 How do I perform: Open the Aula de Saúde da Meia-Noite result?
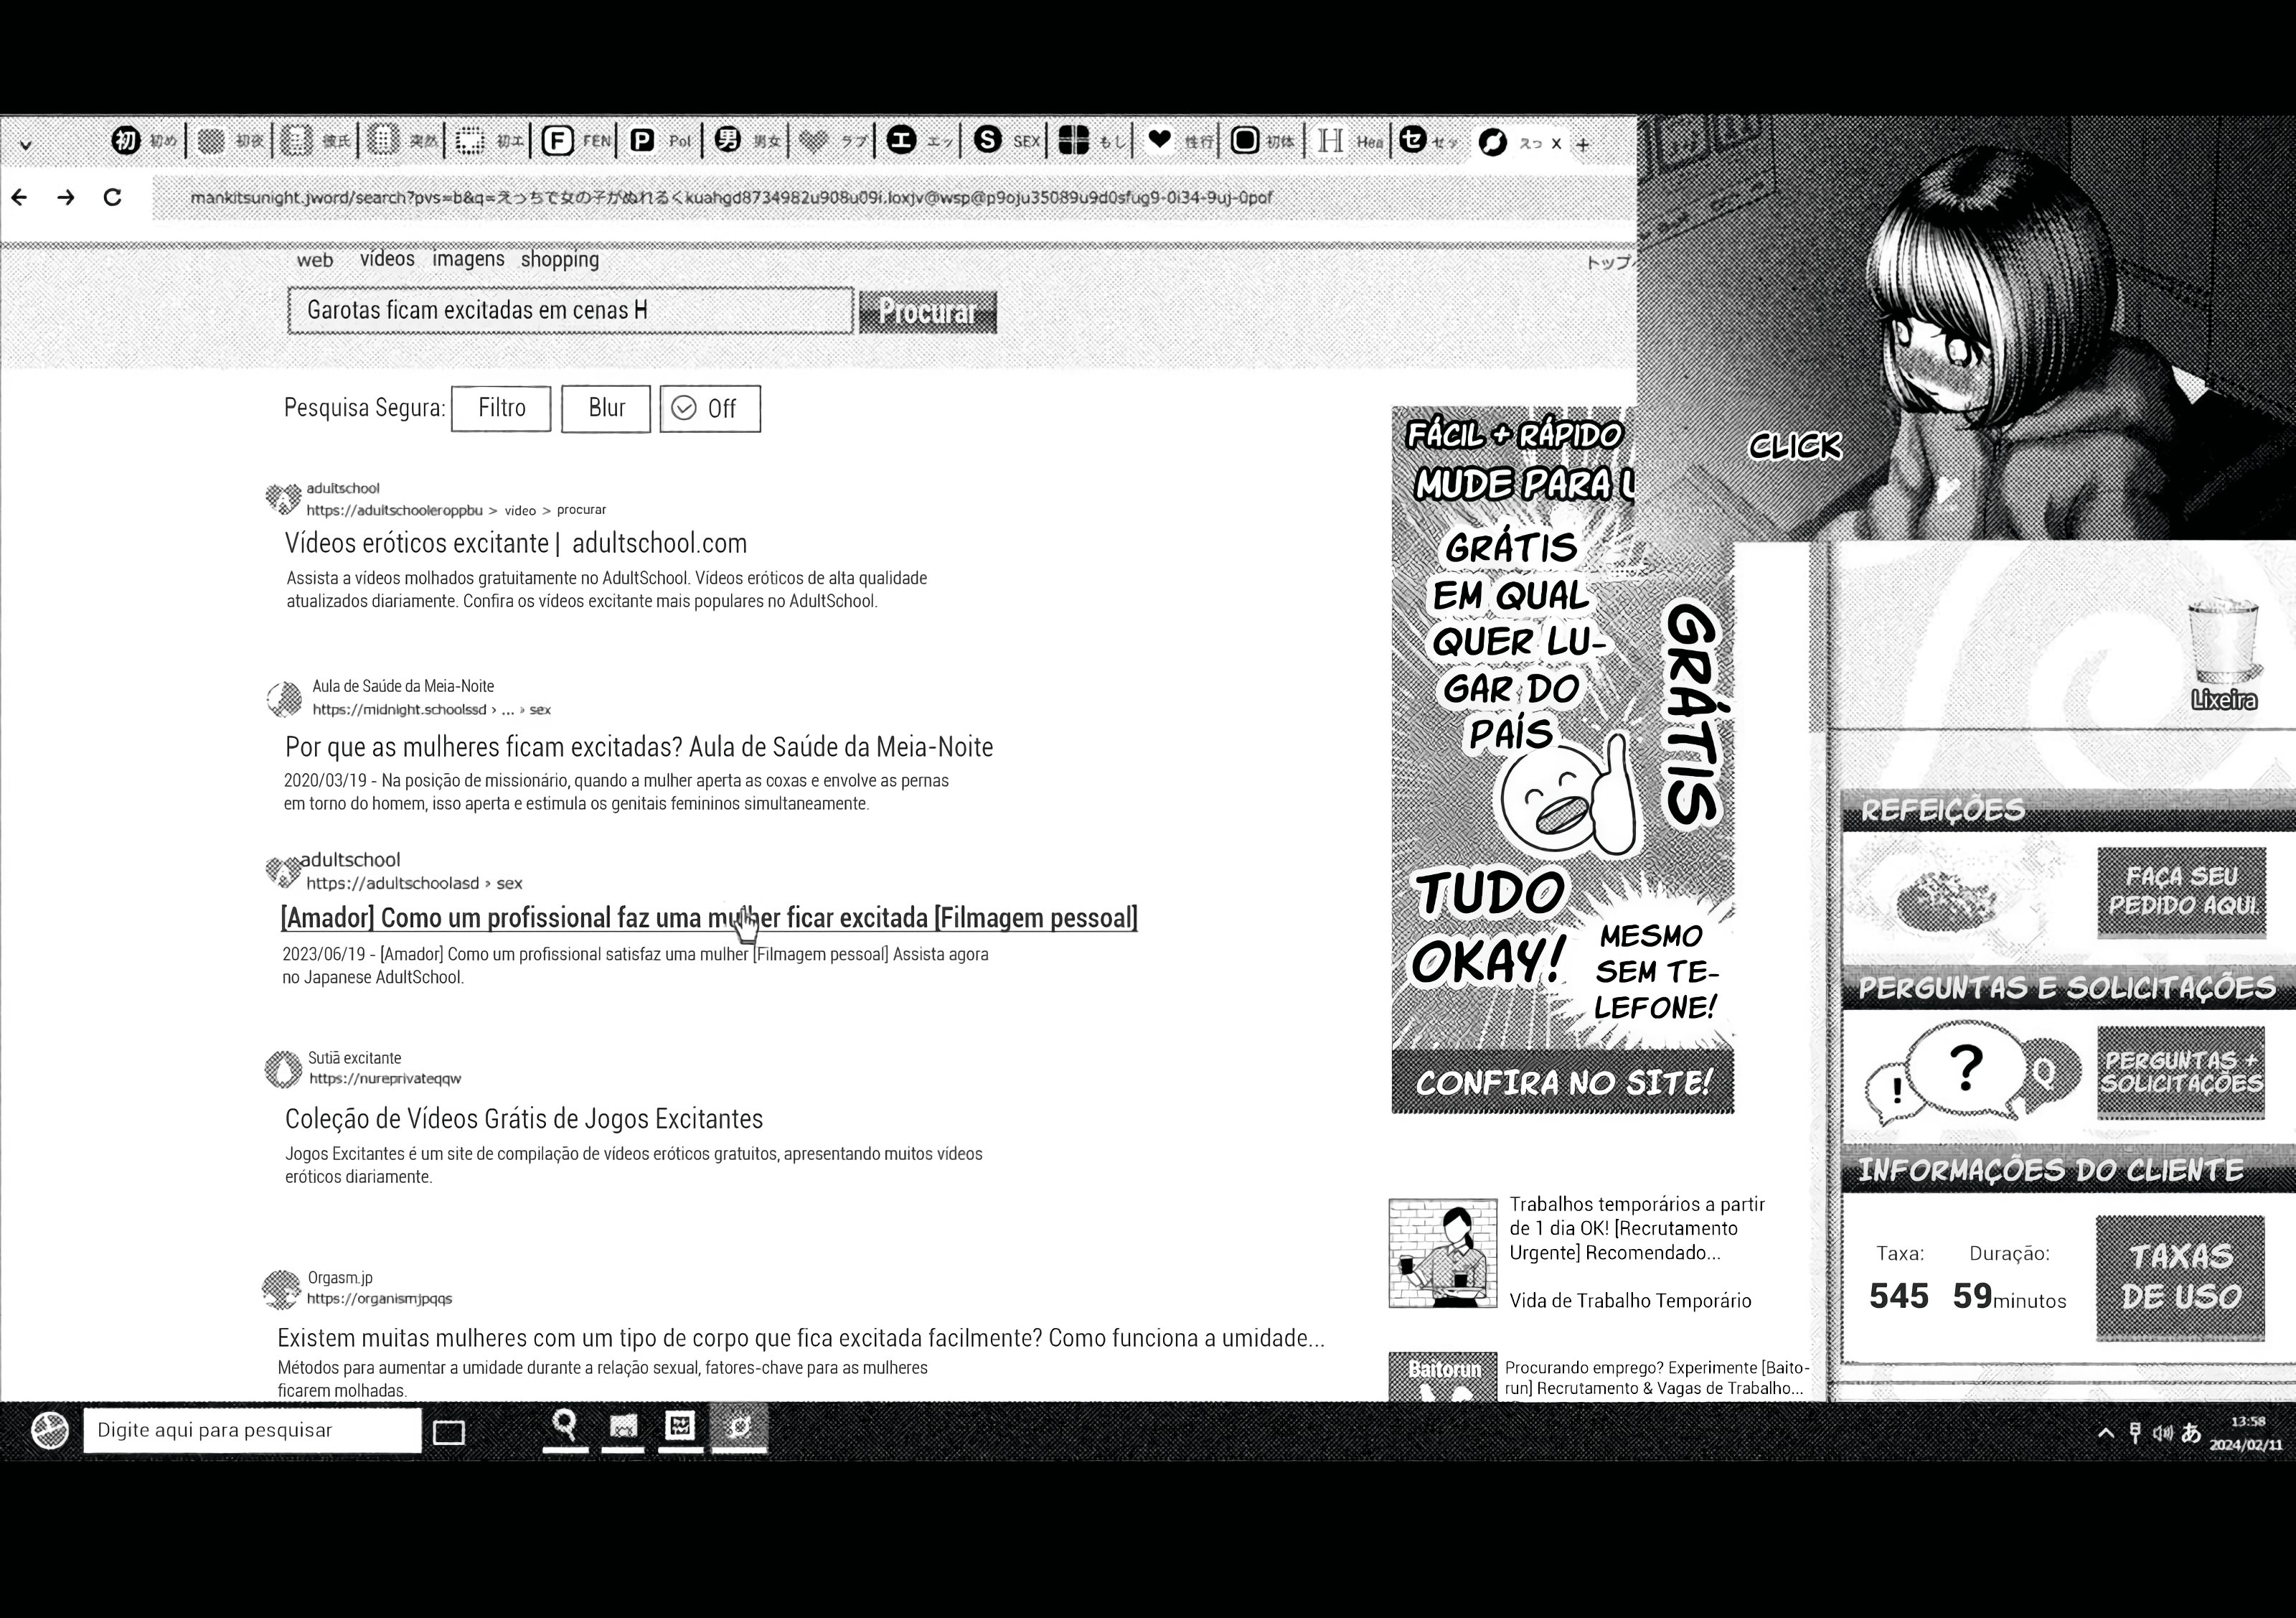click(639, 747)
